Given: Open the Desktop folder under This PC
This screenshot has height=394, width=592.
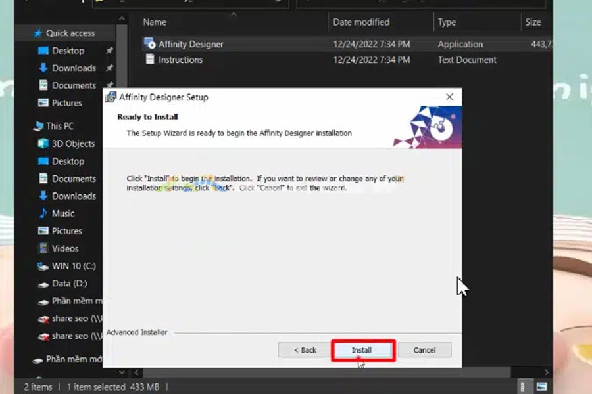Looking at the screenshot, I should (x=68, y=161).
